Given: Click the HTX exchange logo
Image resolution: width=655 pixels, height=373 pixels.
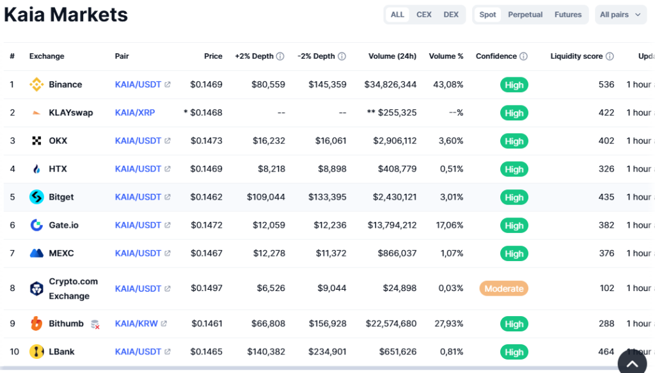Looking at the screenshot, I should [36, 169].
